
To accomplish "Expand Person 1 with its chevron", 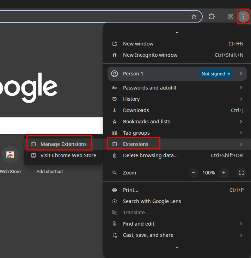I will [241, 74].
